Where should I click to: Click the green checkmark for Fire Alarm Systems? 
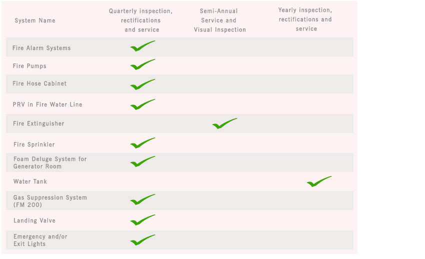(x=142, y=46)
